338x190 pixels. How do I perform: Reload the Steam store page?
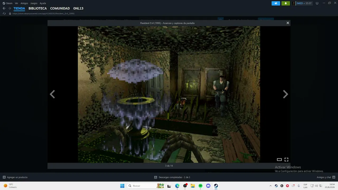click(4, 13)
